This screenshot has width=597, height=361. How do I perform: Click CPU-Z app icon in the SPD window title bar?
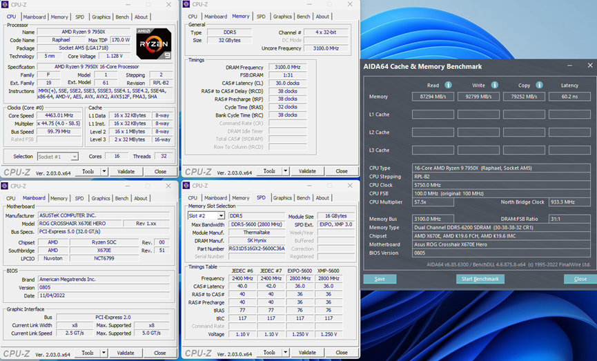point(186,186)
